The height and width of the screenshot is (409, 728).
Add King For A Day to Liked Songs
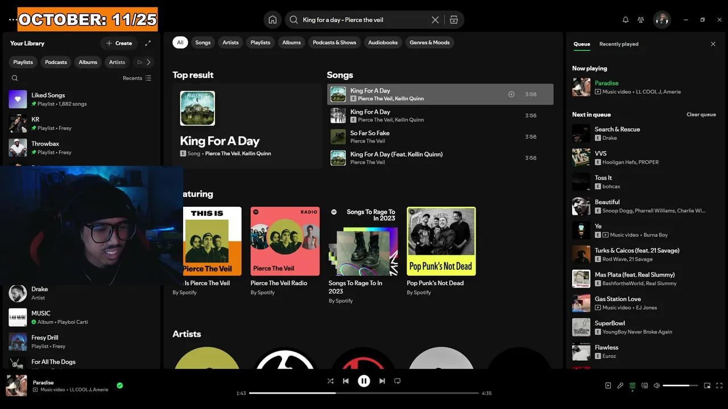(x=511, y=94)
